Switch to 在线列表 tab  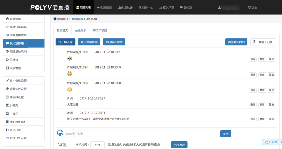pos(80,30)
